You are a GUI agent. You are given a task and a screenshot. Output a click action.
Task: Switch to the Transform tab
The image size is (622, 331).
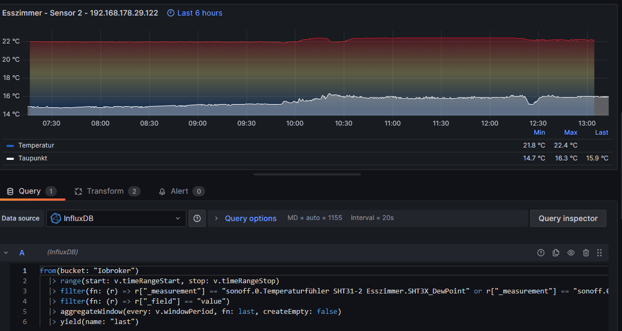pos(105,192)
